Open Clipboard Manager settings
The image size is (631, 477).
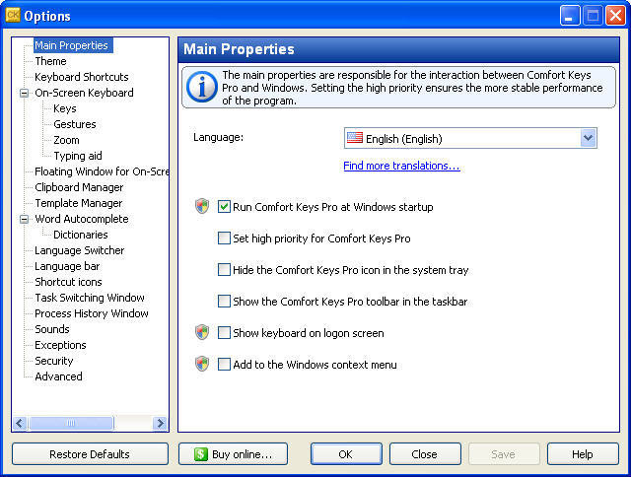(79, 187)
